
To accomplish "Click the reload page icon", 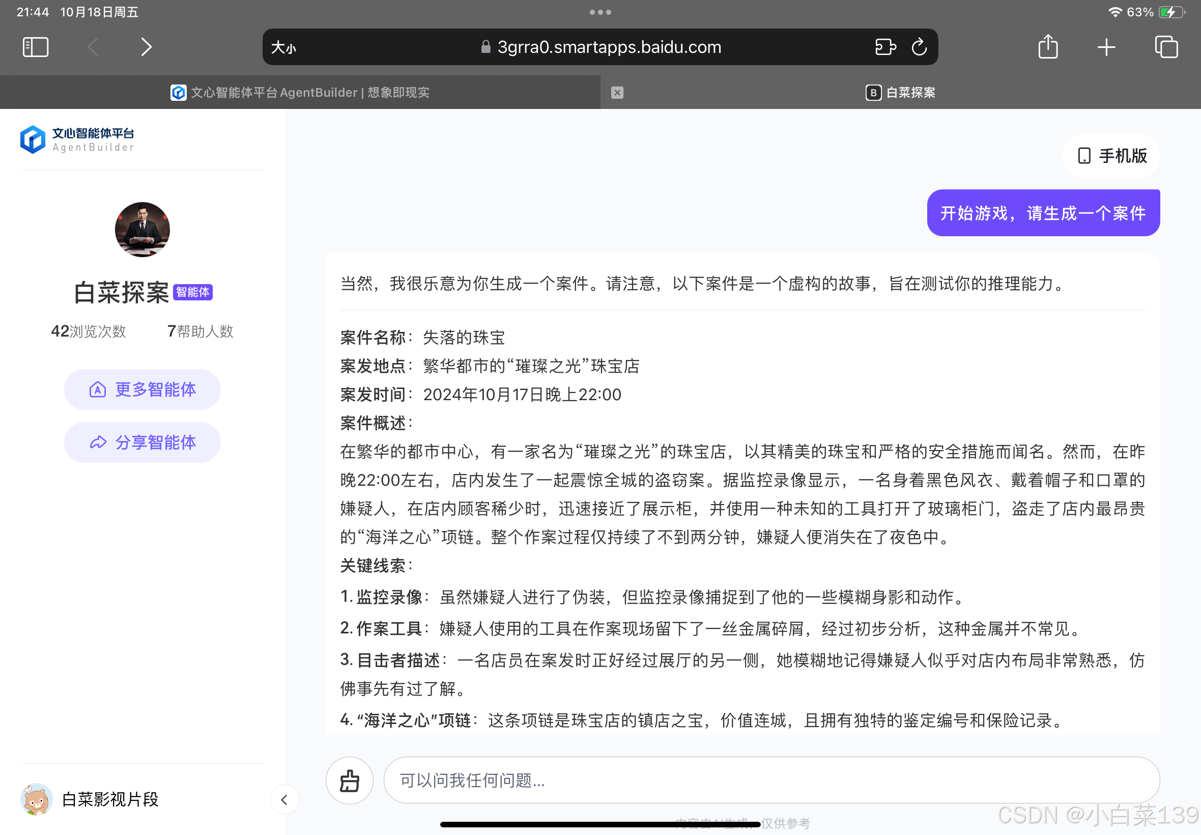I will tap(919, 47).
